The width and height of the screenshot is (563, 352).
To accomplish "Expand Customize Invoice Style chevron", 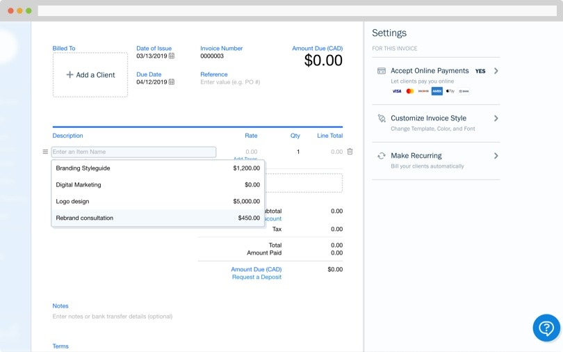I will click(x=496, y=118).
